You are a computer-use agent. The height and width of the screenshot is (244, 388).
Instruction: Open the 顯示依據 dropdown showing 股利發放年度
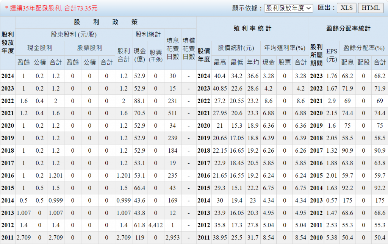coord(288,8)
